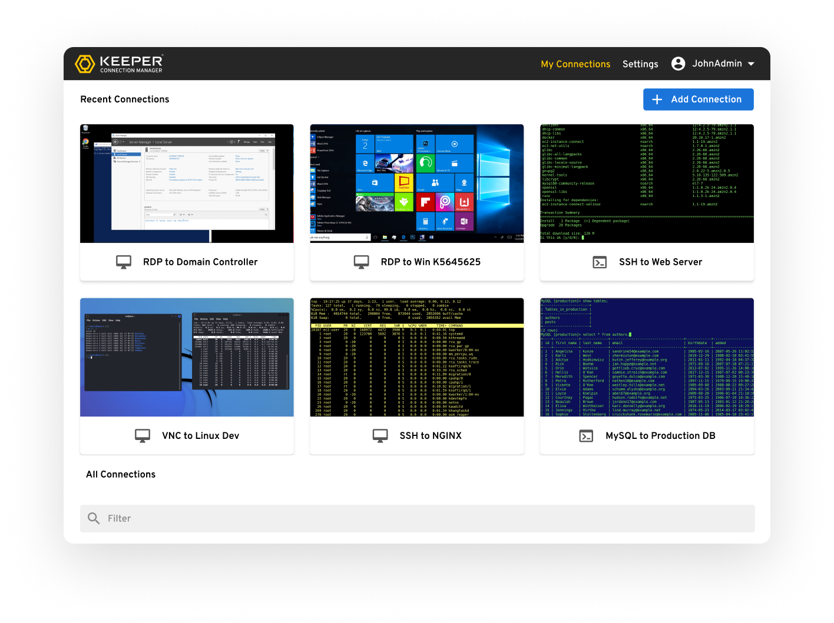
Task: Open SSH to NGINX thumbnail
Action: pyautogui.click(x=417, y=358)
